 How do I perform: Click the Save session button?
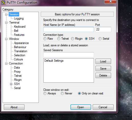(103, 69)
